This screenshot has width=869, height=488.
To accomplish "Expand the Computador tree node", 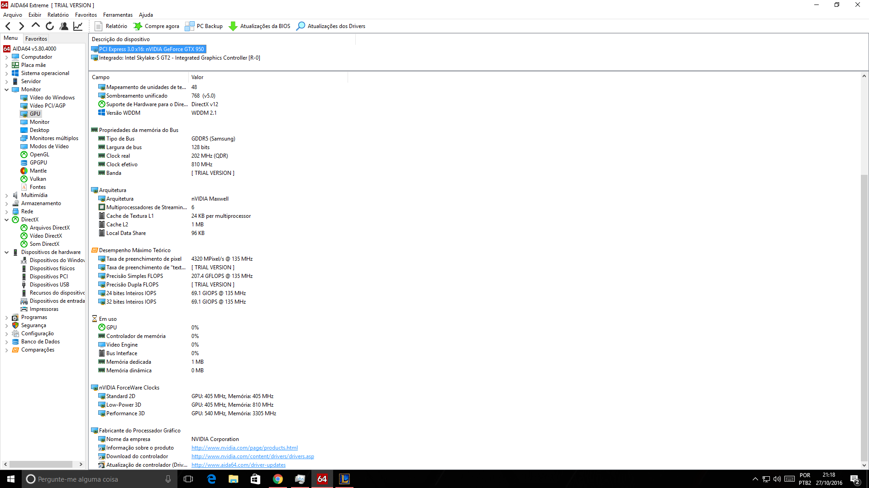I will coord(6,57).
